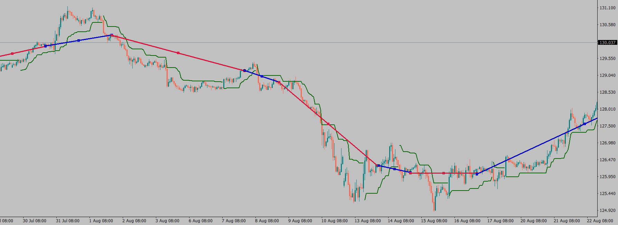Click the current price label 130.037

point(607,43)
